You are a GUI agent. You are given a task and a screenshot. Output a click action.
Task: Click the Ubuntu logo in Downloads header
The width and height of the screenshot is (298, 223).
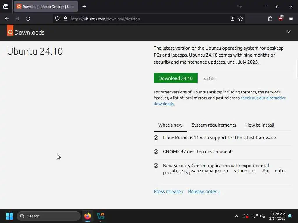point(10,30)
